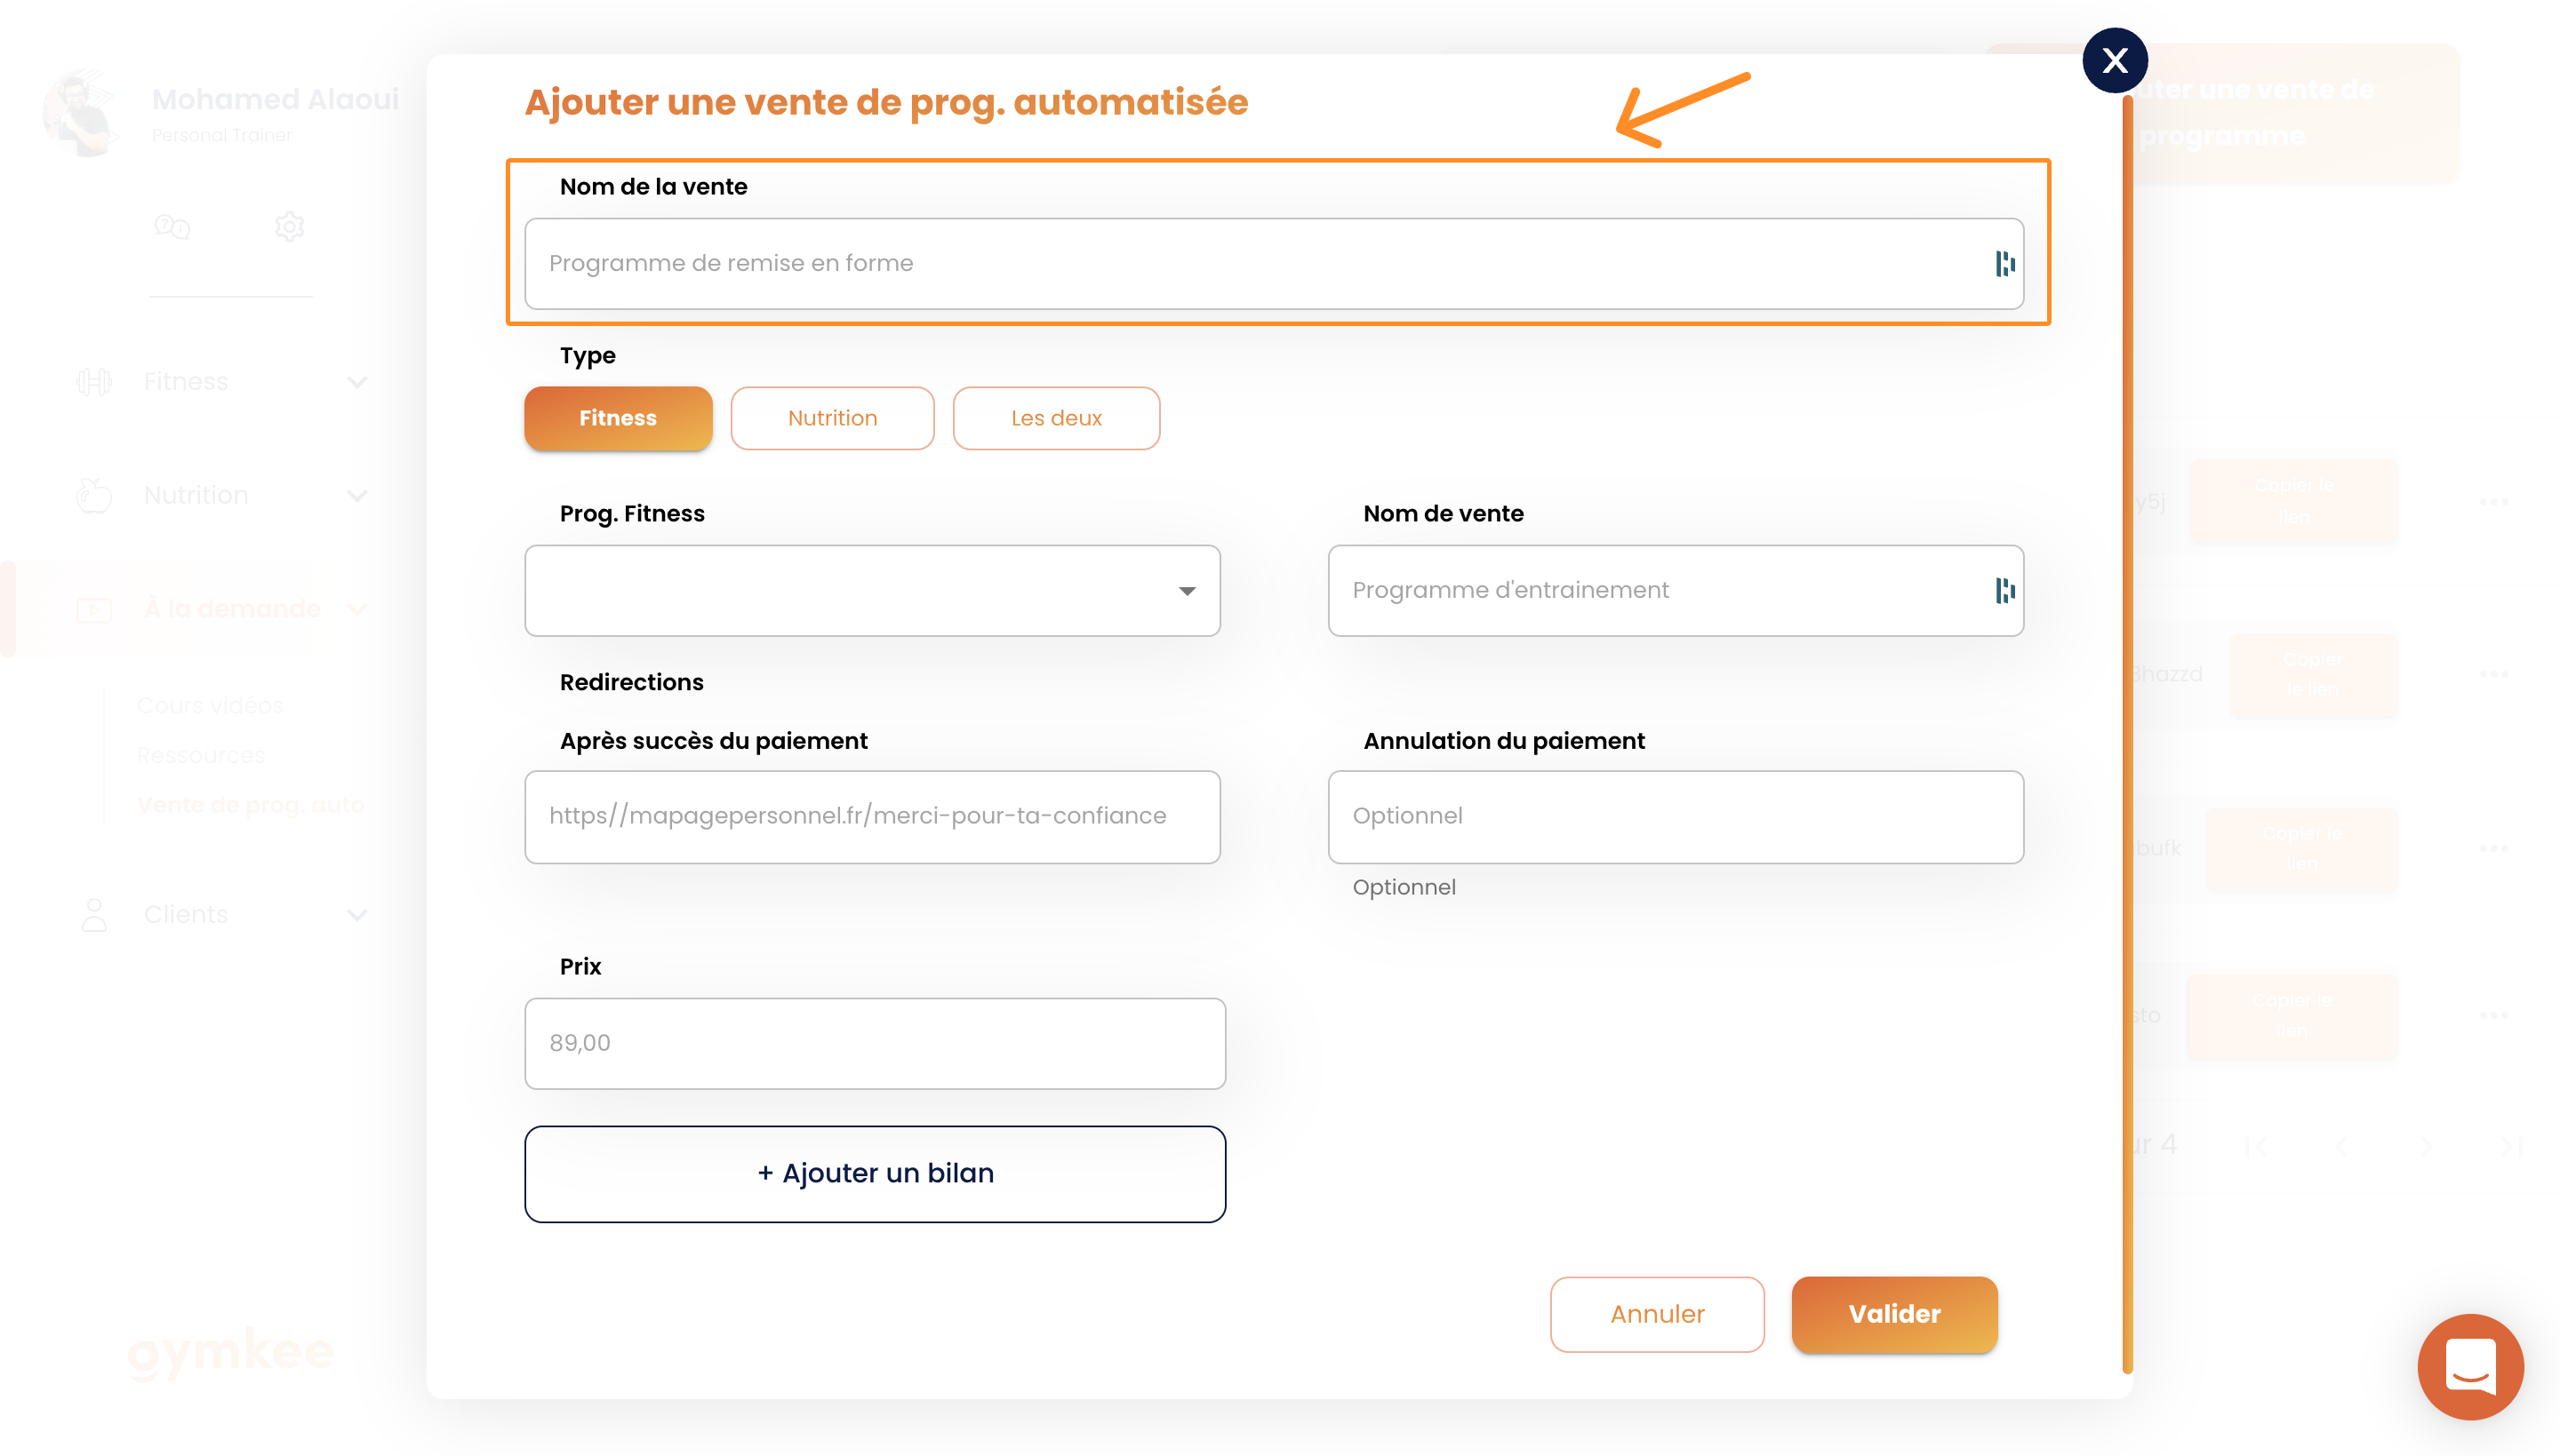Expand the Fitness sidebar menu
The image size is (2560, 1456).
(x=357, y=382)
